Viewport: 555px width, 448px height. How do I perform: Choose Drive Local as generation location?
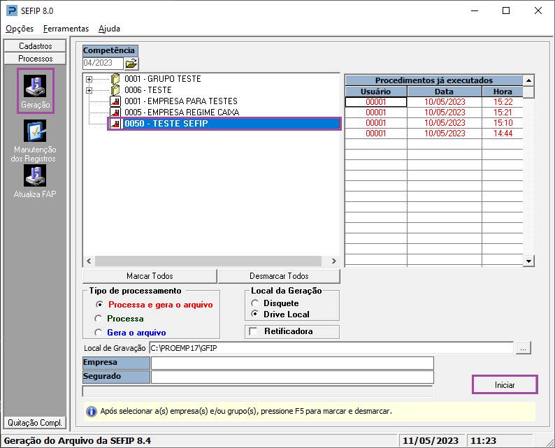pyautogui.click(x=255, y=314)
